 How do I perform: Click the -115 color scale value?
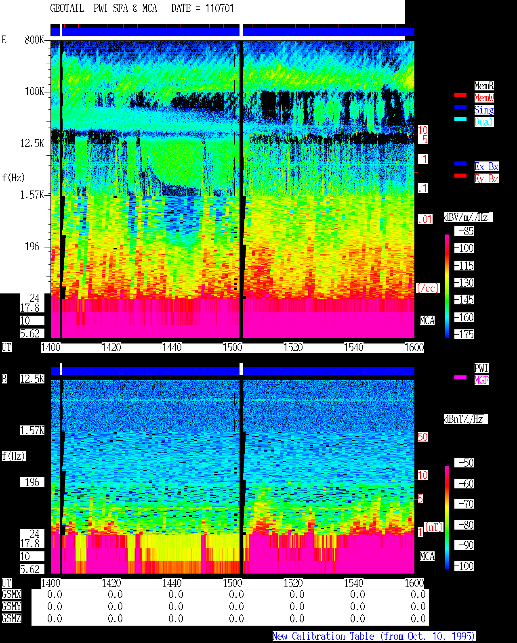464,266
